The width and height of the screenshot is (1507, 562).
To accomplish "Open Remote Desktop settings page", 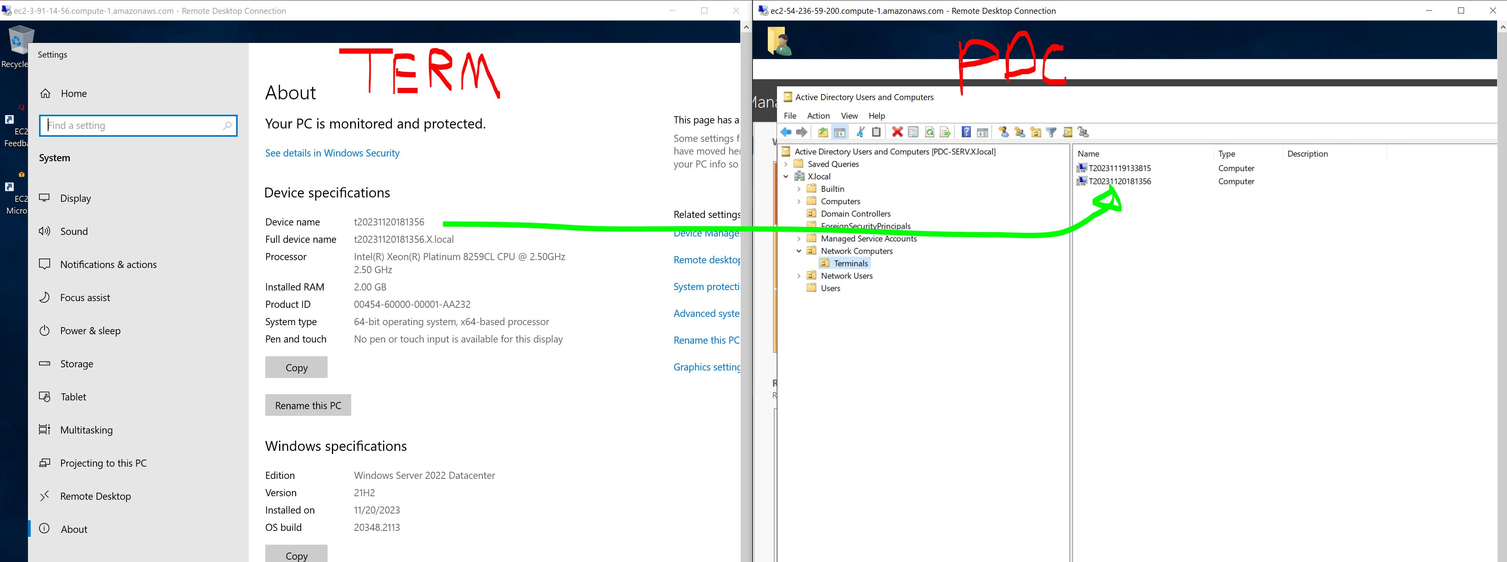I will point(138,497).
